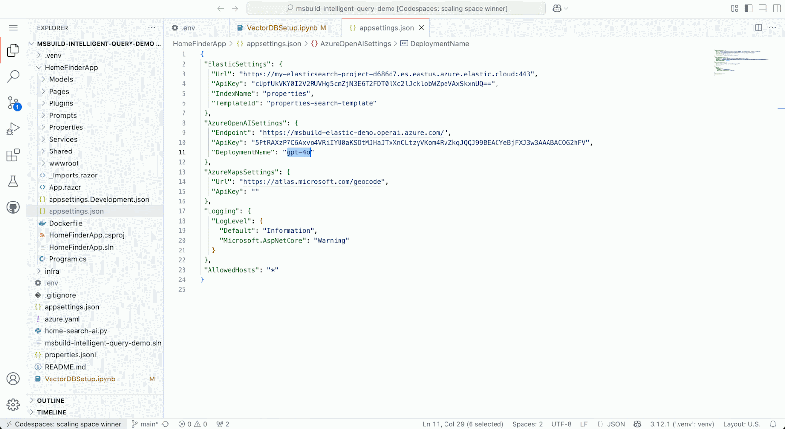
Task: Click the split editor right icon
Action: 759,28
